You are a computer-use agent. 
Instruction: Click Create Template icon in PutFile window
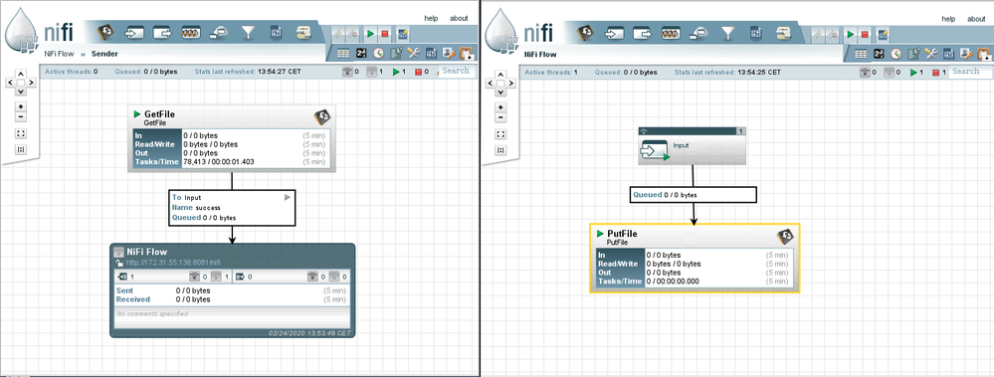[x=883, y=34]
